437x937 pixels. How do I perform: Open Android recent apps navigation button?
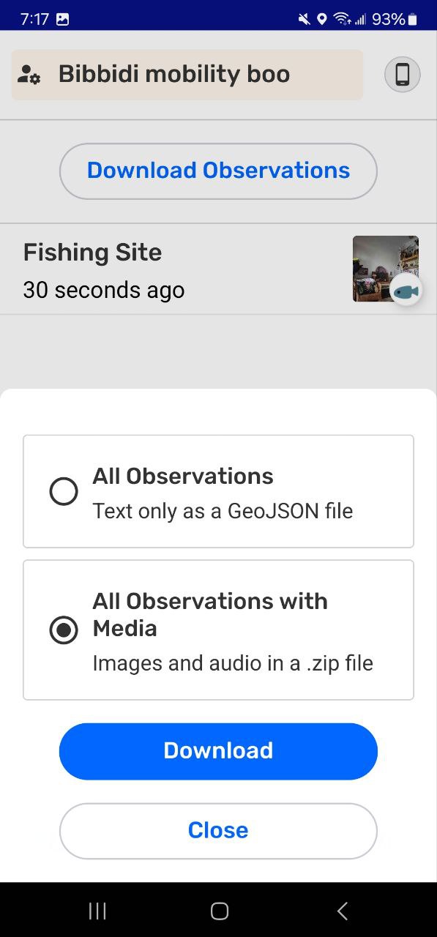pyautogui.click(x=97, y=911)
